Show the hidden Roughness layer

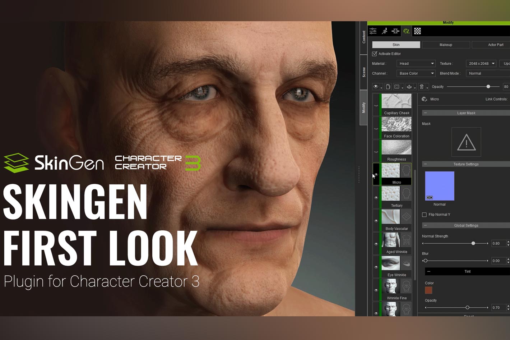point(376,152)
